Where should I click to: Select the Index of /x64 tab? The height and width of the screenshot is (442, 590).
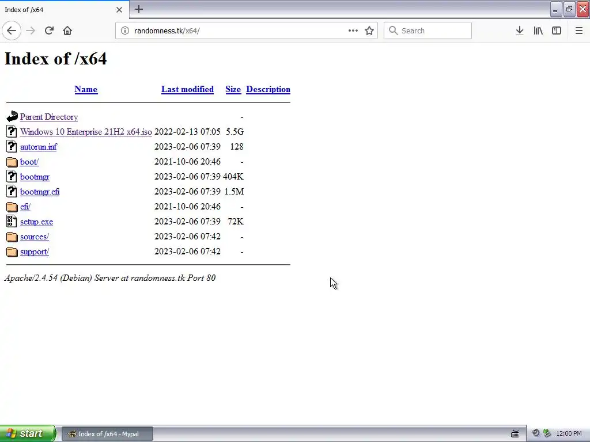click(64, 10)
